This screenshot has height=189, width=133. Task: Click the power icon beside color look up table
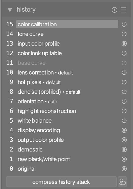click(x=124, y=53)
